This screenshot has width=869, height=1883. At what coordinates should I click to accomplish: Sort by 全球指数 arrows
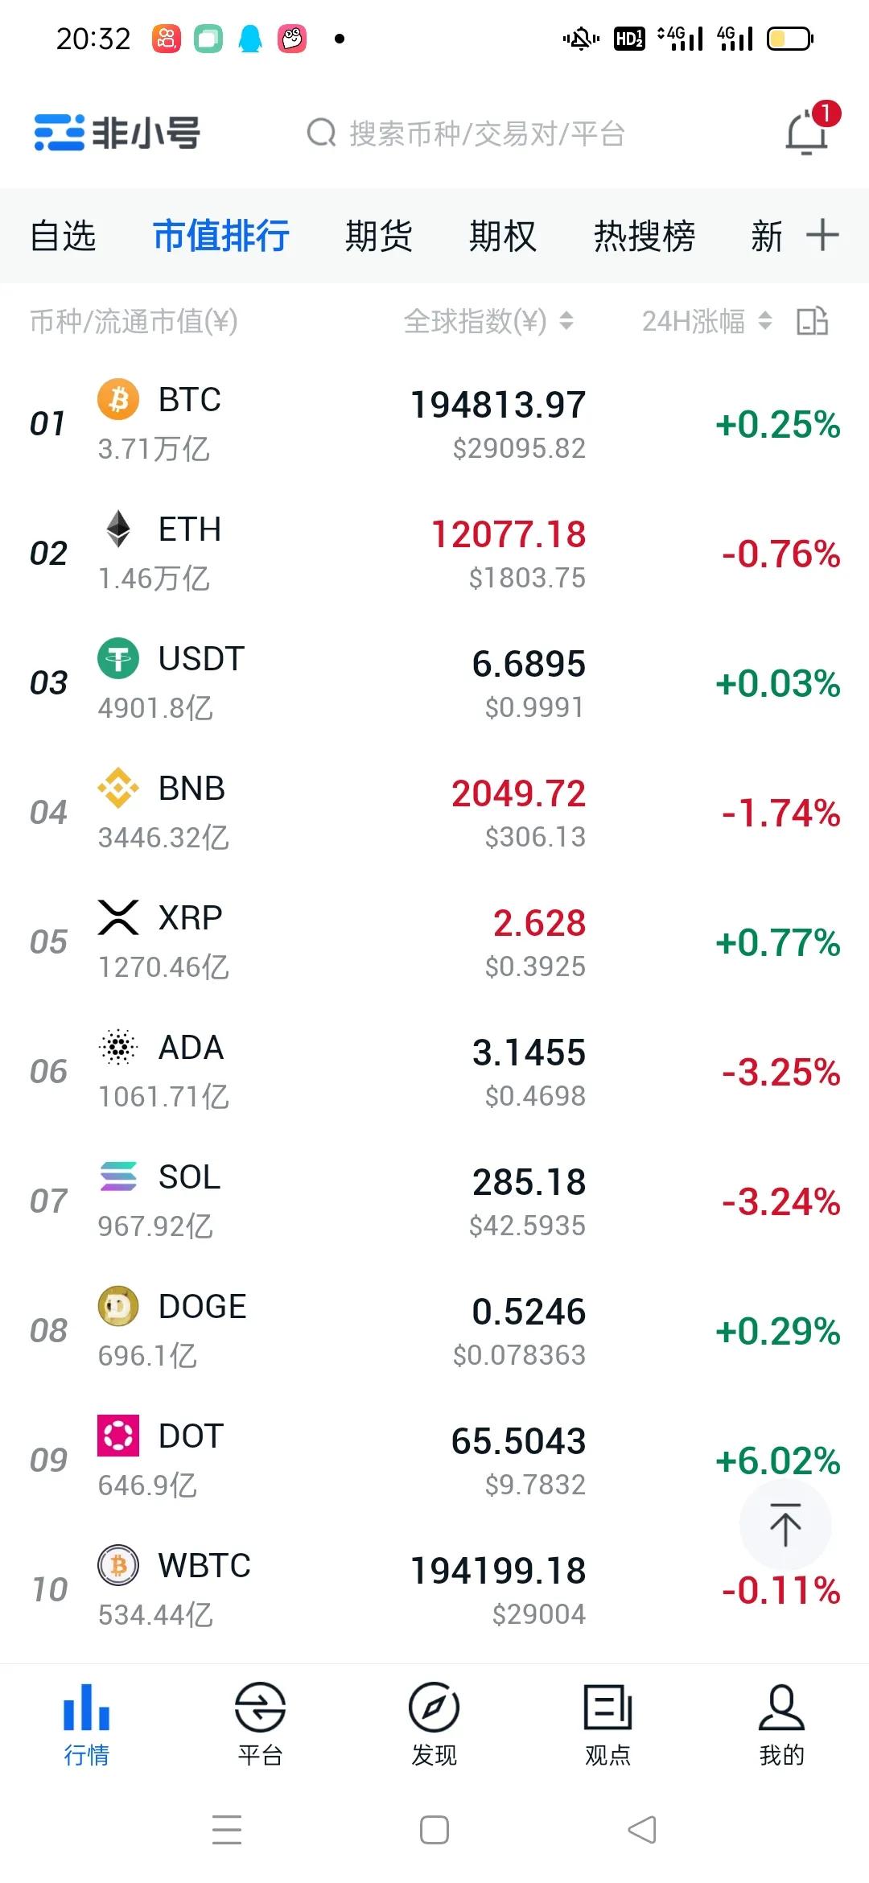(x=566, y=321)
